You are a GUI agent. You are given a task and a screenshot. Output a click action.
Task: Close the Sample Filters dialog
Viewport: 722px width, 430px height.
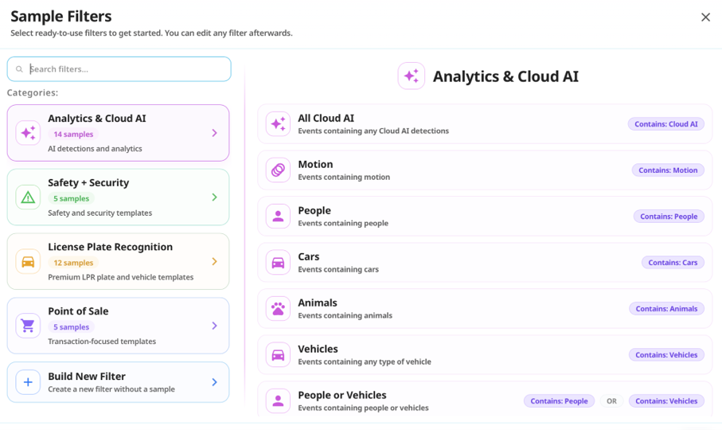[x=705, y=18]
